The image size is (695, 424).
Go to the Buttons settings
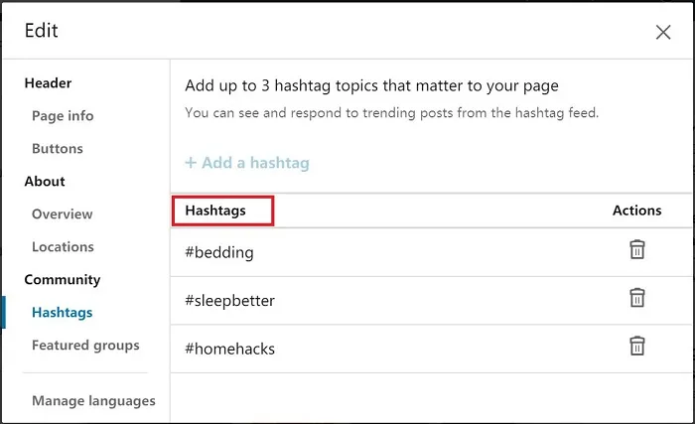tap(58, 149)
